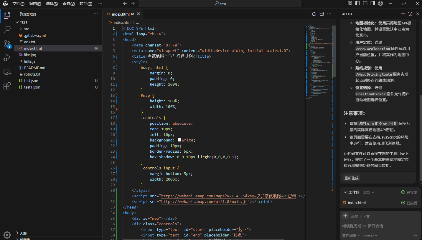422x240 pixels.
Task: Click index.html breadcrumb item
Action: tap(122, 22)
